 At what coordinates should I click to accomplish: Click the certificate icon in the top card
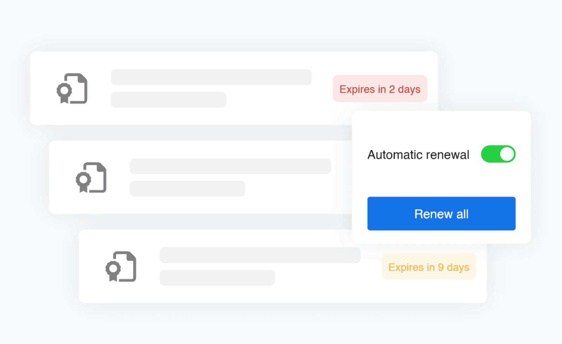72,88
